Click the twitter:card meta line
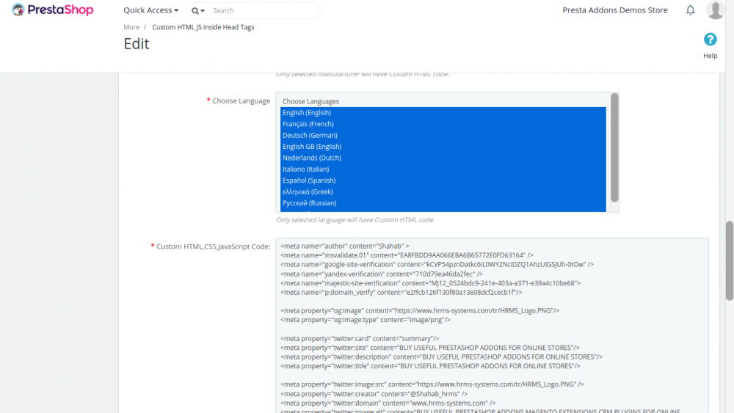 [360, 338]
